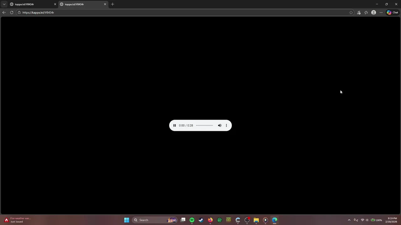This screenshot has height=225, width=401.
Task: Open silver C-shaped app on taskbar
Action: click(238, 220)
